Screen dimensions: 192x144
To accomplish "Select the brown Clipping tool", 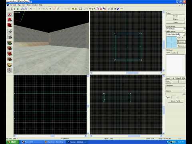I will (10, 59).
